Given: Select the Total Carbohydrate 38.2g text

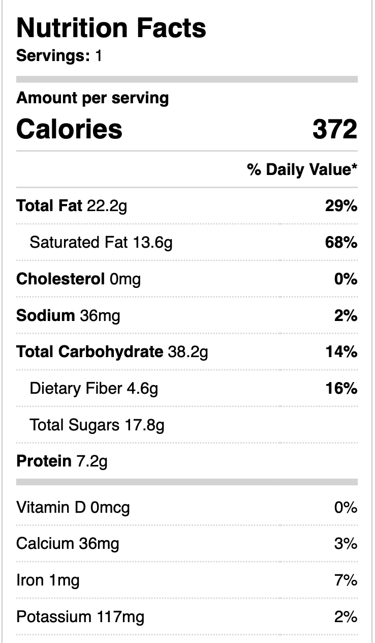Looking at the screenshot, I should coord(112,352).
